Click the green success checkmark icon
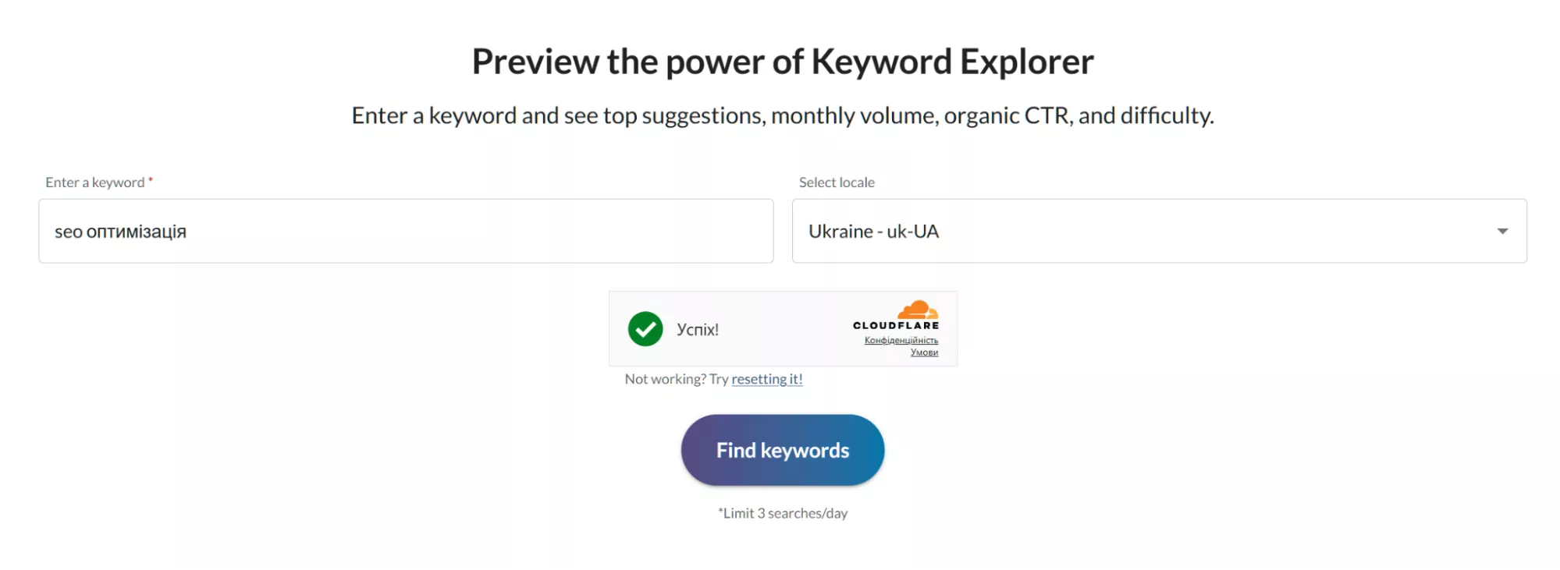 click(645, 329)
